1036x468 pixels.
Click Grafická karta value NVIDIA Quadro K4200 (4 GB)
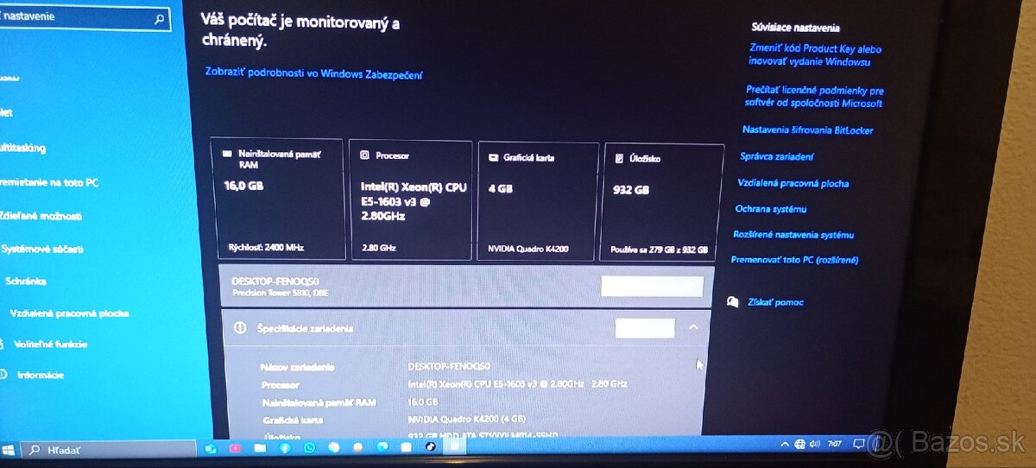(465, 420)
